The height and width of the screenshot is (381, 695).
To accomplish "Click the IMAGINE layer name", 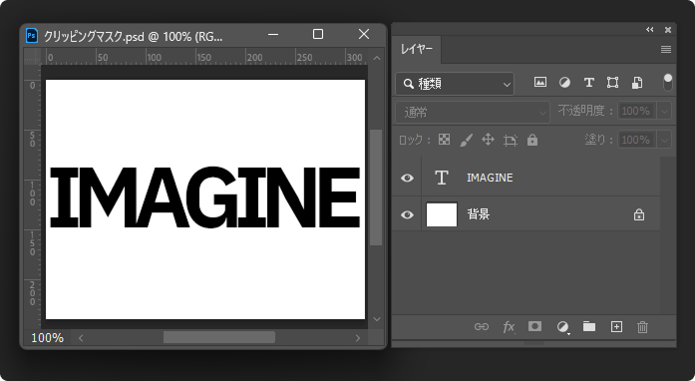I will (x=490, y=178).
